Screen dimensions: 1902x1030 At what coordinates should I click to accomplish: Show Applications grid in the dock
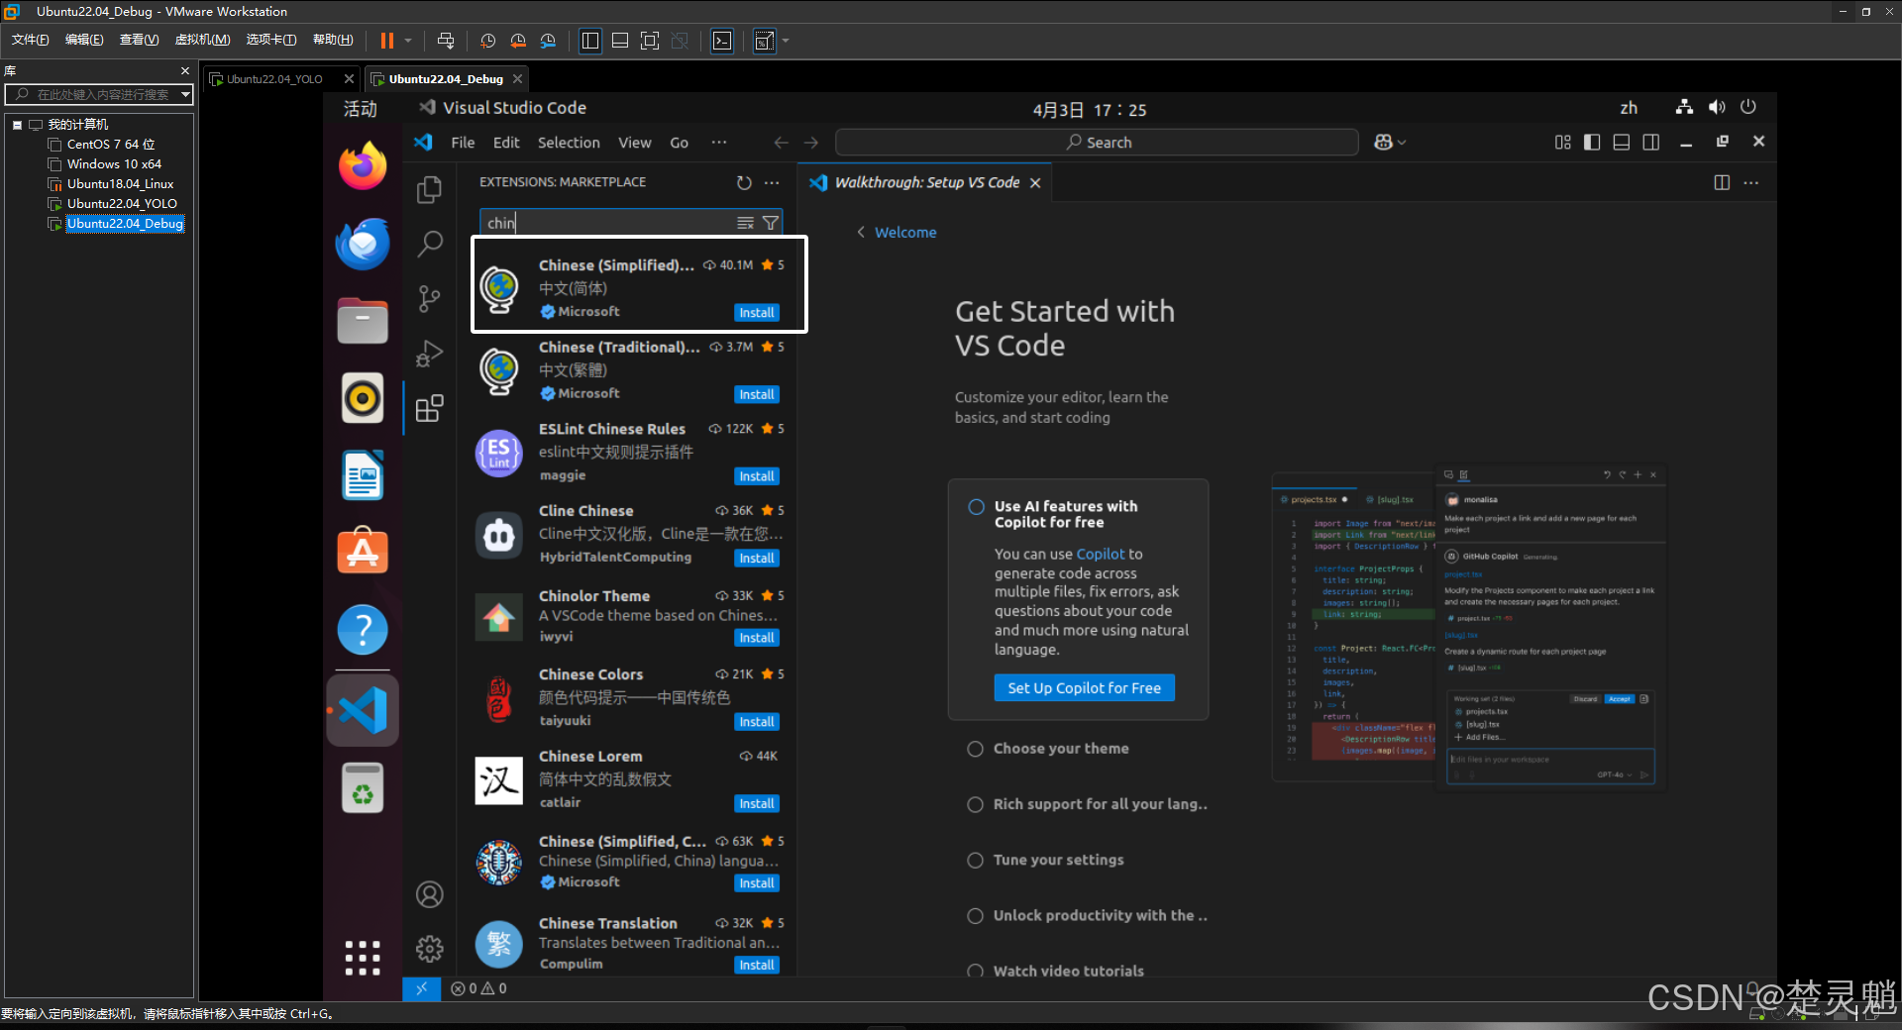coord(363,958)
